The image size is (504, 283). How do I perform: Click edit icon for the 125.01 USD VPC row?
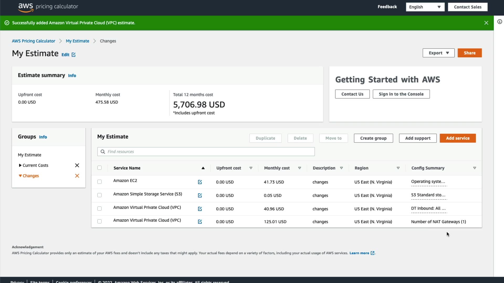click(200, 222)
